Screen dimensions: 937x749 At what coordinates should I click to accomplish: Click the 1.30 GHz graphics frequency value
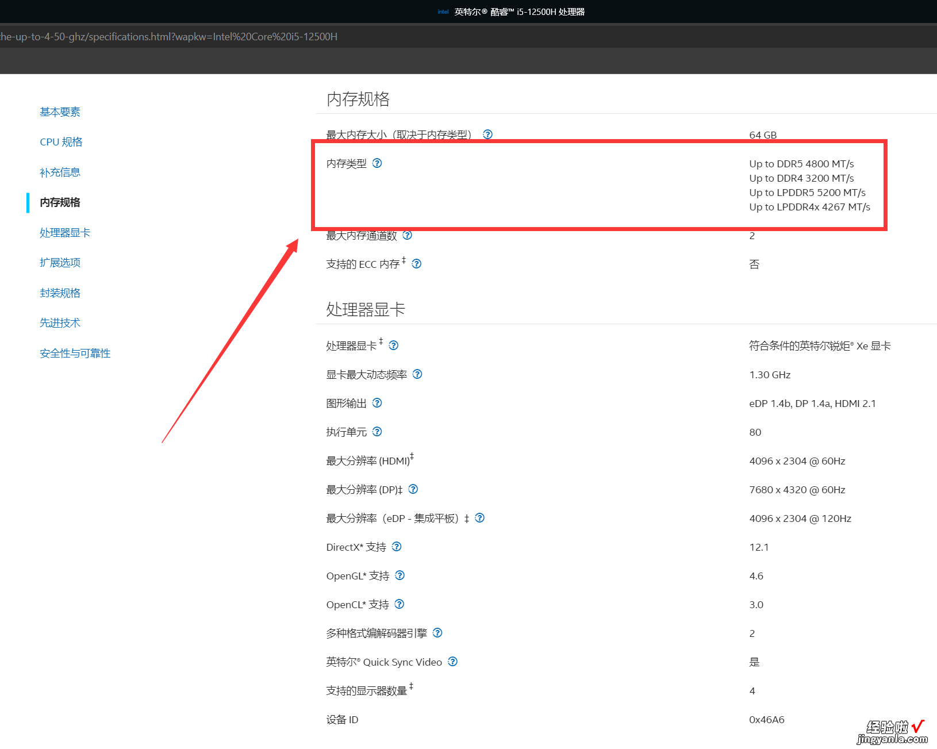click(x=770, y=375)
